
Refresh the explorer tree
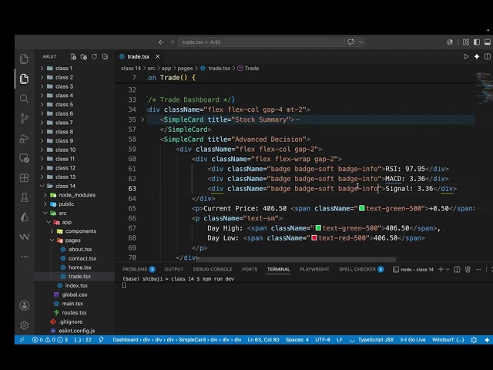pos(94,56)
